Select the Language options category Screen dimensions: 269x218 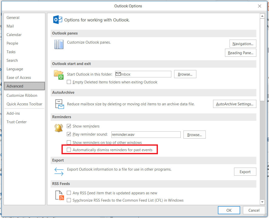point(24,69)
